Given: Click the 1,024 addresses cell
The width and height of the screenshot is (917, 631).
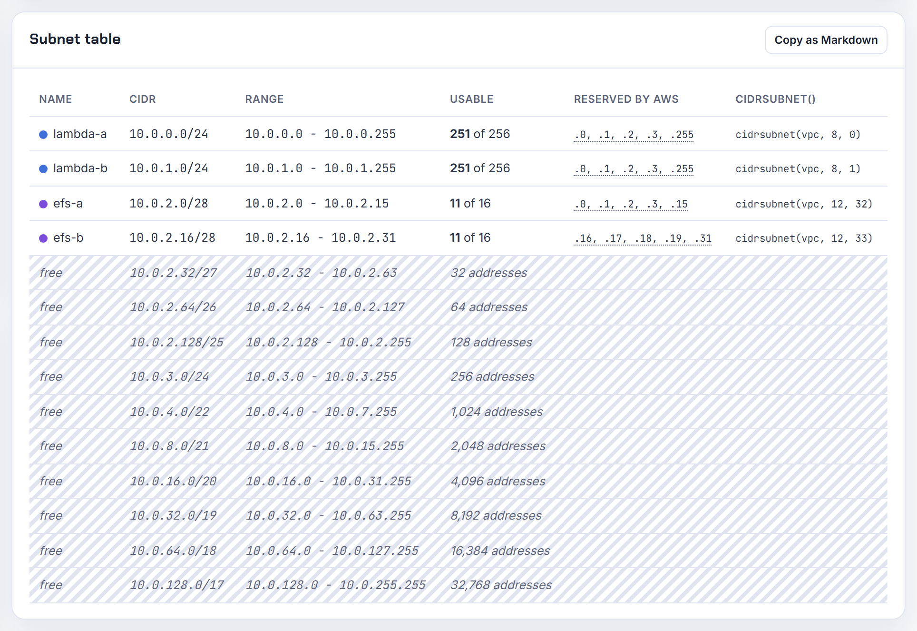Looking at the screenshot, I should coord(497,412).
